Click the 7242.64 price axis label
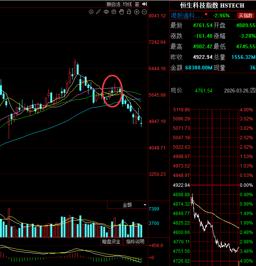 point(157,42)
